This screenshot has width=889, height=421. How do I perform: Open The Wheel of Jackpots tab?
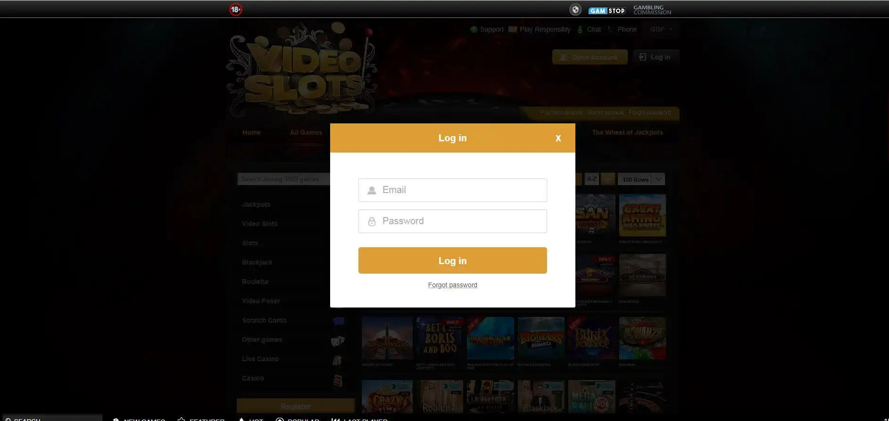(x=627, y=132)
